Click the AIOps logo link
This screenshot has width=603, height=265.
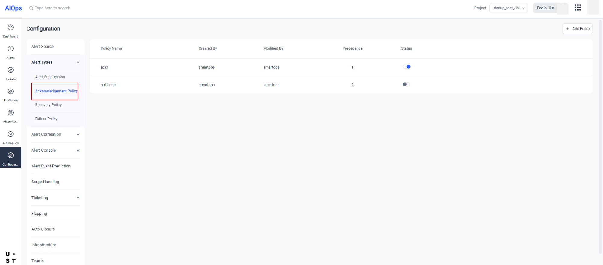pos(14,8)
